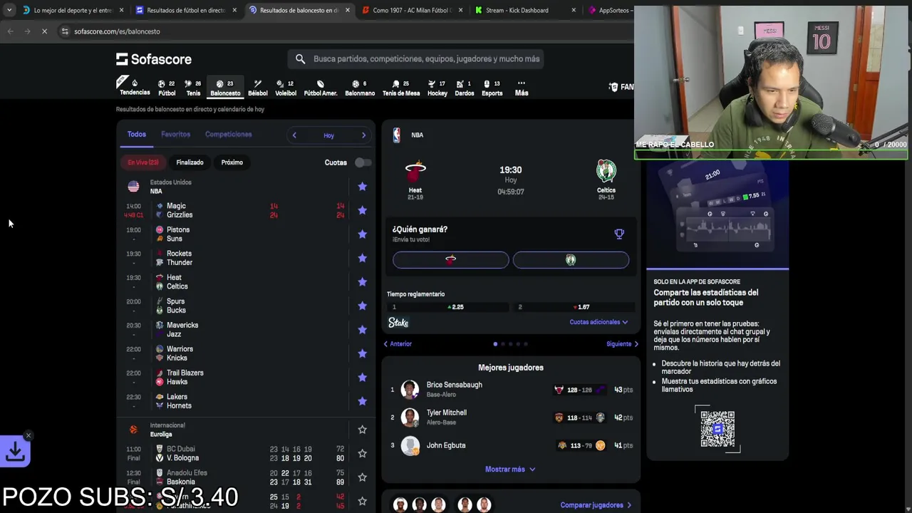Go to previous day arrow
The height and width of the screenshot is (513, 912).
pyautogui.click(x=294, y=135)
